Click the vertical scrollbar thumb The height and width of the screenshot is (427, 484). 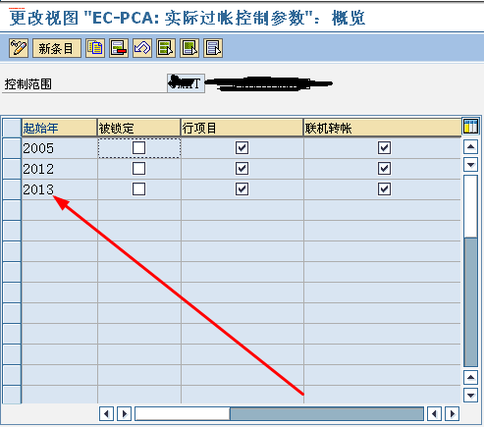[471, 205]
